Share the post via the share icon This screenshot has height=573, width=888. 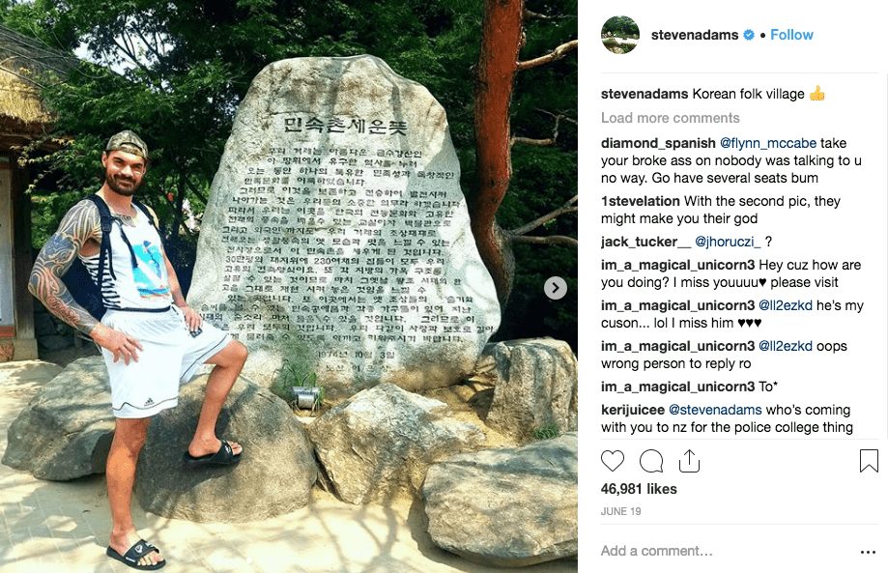pos(689,461)
